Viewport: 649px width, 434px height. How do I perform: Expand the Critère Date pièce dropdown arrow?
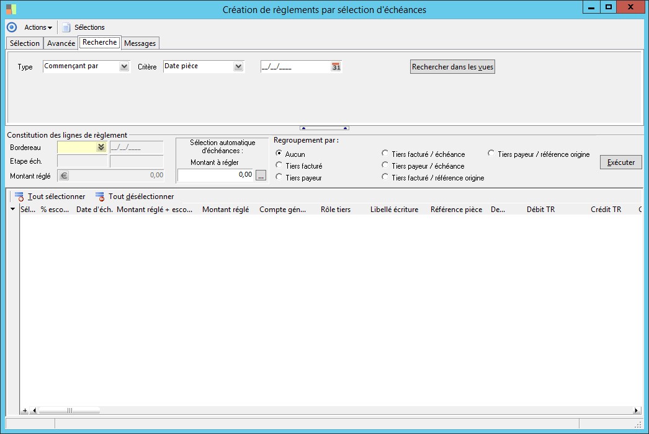[x=238, y=66]
